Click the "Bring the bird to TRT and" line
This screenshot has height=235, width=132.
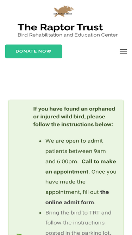tap(78, 213)
